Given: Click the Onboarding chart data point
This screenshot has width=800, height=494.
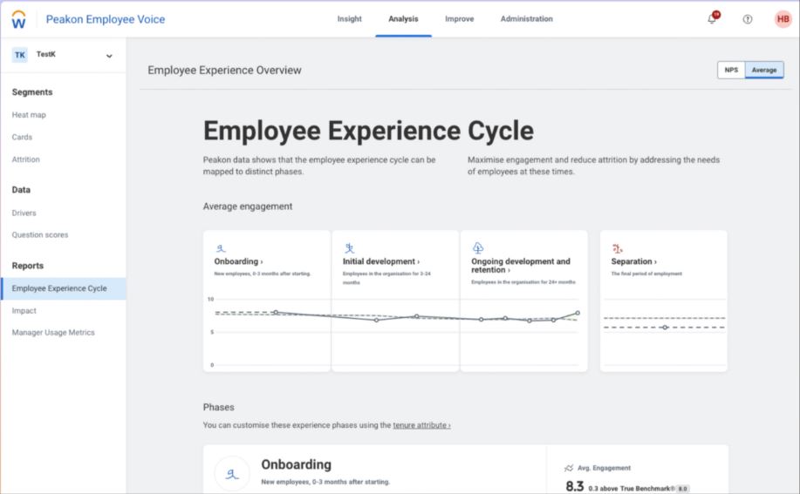Looking at the screenshot, I should tap(276, 312).
